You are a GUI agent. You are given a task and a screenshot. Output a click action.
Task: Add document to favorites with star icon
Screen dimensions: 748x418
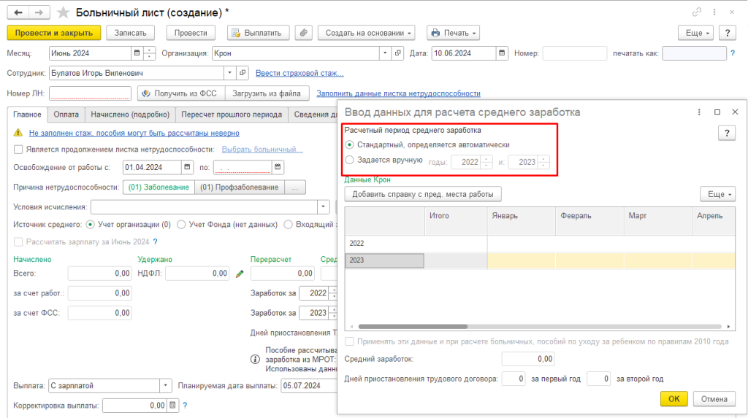63,12
